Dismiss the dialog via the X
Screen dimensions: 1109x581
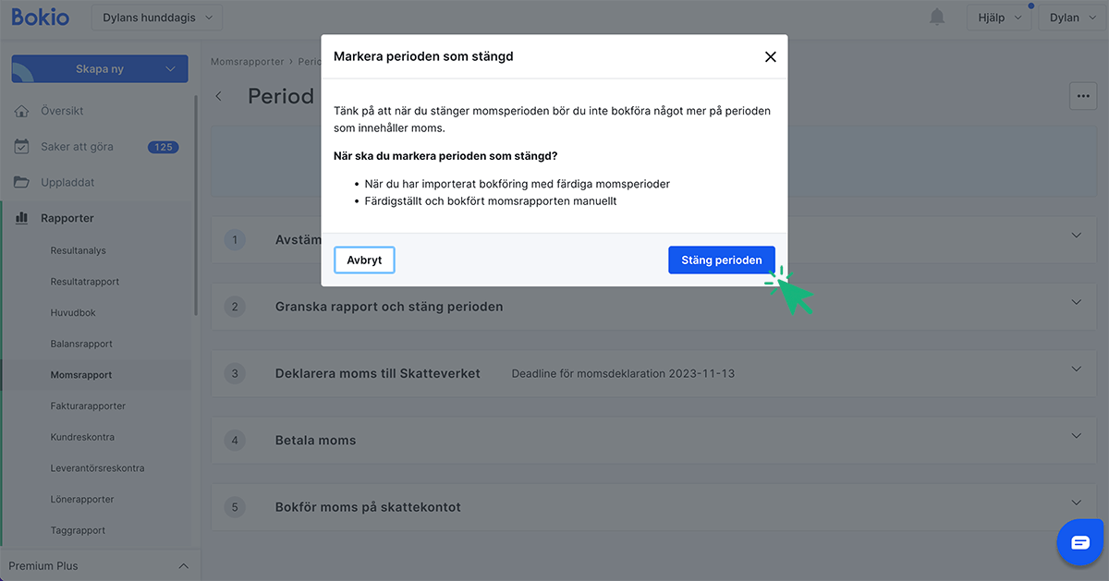click(770, 56)
